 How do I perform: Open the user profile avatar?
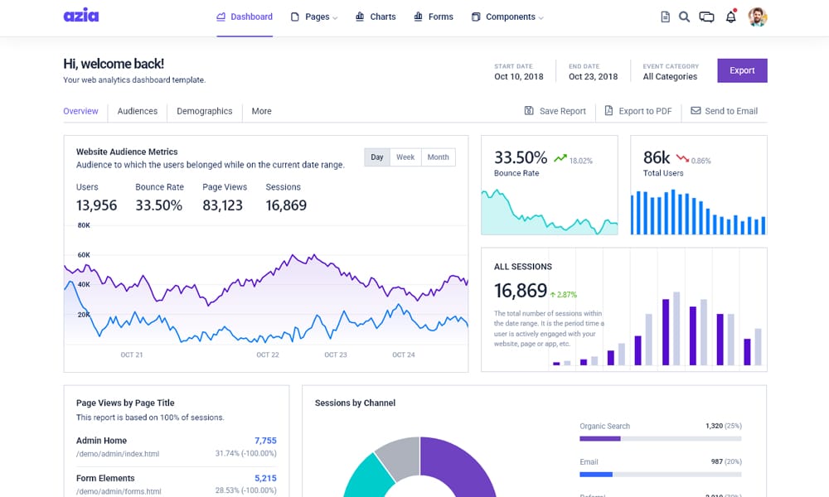click(758, 17)
